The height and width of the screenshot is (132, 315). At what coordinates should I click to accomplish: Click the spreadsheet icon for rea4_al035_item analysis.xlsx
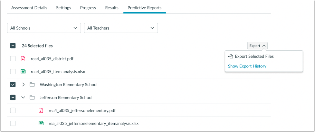(x=23, y=72)
